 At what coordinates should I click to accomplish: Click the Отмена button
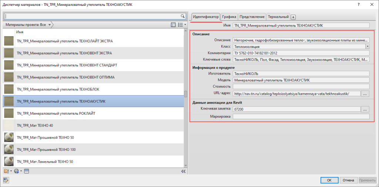coord(348,180)
